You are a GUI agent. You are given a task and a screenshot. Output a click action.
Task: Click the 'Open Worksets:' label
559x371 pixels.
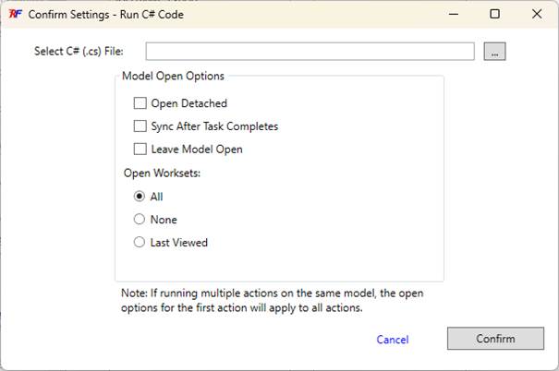click(162, 173)
